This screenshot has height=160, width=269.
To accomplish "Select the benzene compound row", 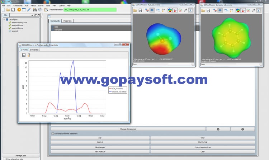I will click(x=91, y=30).
